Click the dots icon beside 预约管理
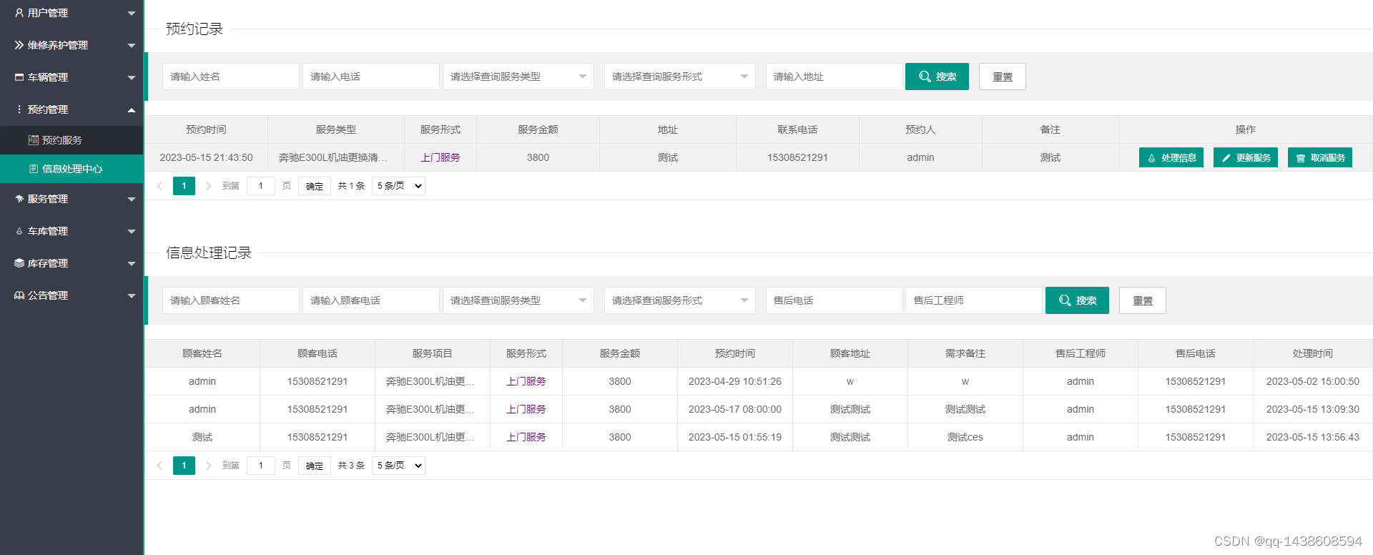Viewport: 1373px width, 555px height. [x=19, y=109]
